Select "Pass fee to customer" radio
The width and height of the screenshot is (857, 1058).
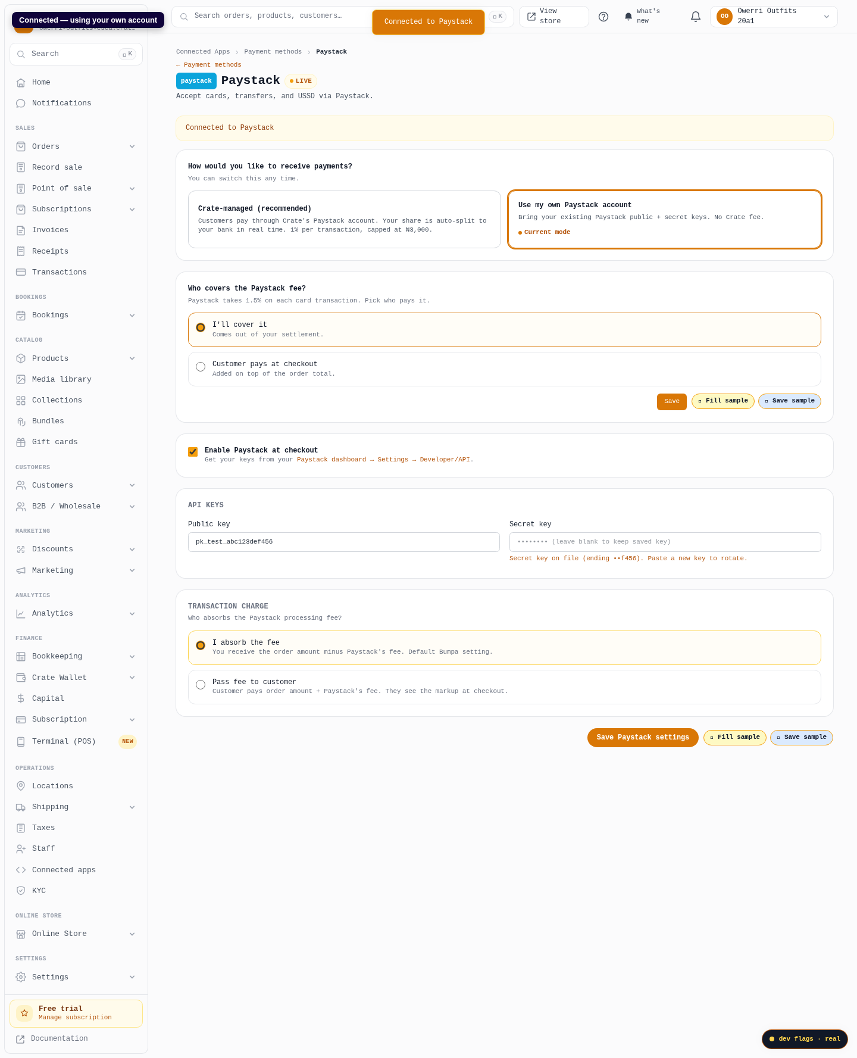[201, 685]
